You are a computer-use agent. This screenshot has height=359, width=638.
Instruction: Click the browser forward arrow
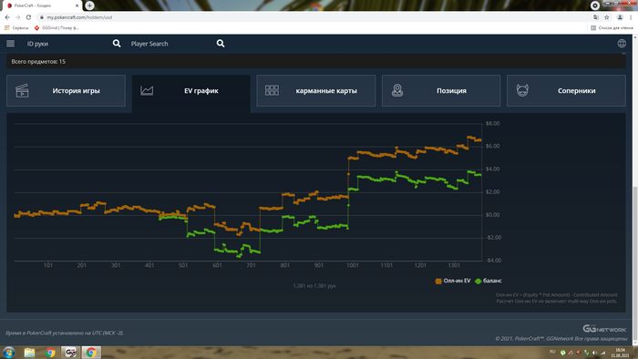pos(18,17)
